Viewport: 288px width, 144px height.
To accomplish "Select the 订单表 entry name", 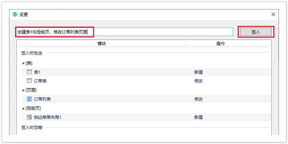I will (x=40, y=81).
